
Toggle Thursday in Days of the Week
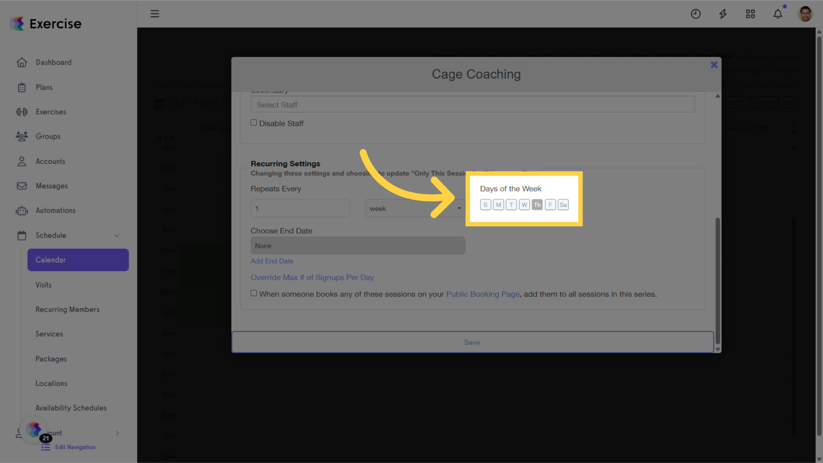pos(537,205)
